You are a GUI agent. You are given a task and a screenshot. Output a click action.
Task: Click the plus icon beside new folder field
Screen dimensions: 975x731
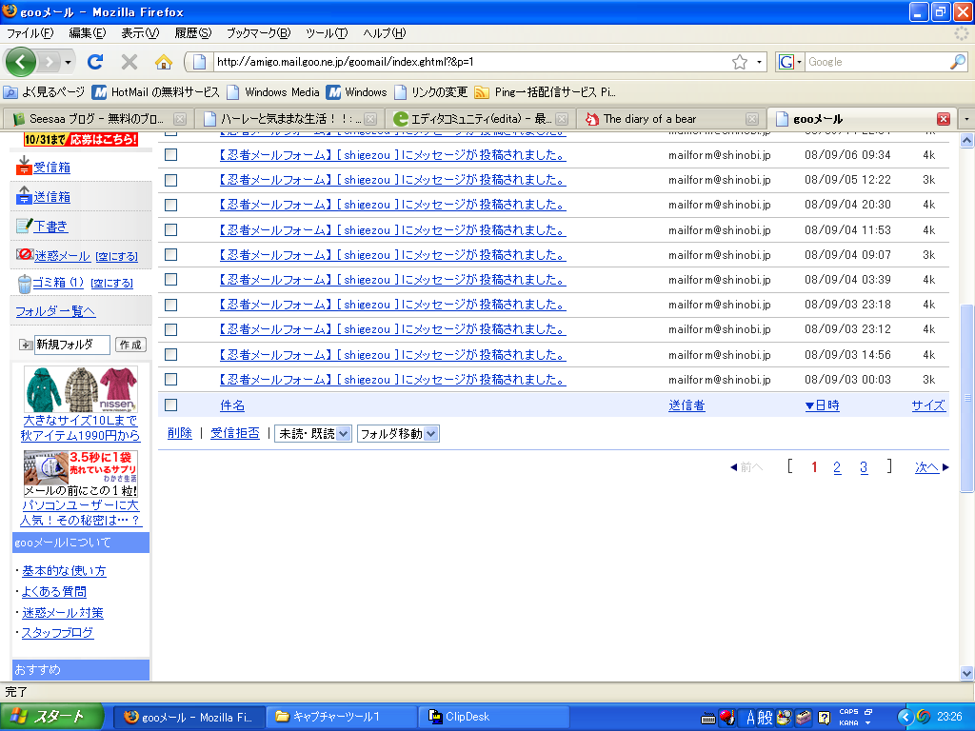point(25,345)
